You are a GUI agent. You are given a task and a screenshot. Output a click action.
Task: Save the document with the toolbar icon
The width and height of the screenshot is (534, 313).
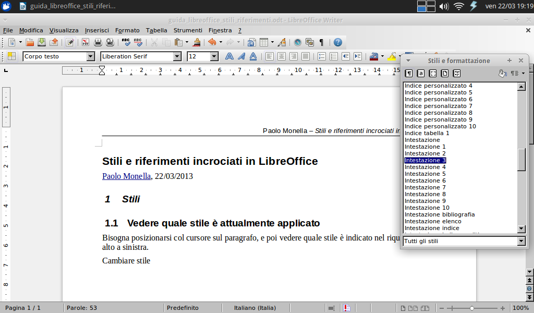(x=42, y=42)
